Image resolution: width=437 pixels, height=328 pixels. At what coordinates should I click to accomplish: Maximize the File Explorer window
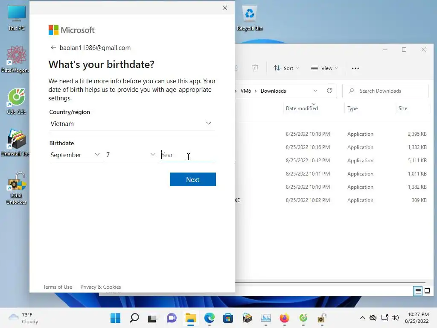click(x=404, y=50)
